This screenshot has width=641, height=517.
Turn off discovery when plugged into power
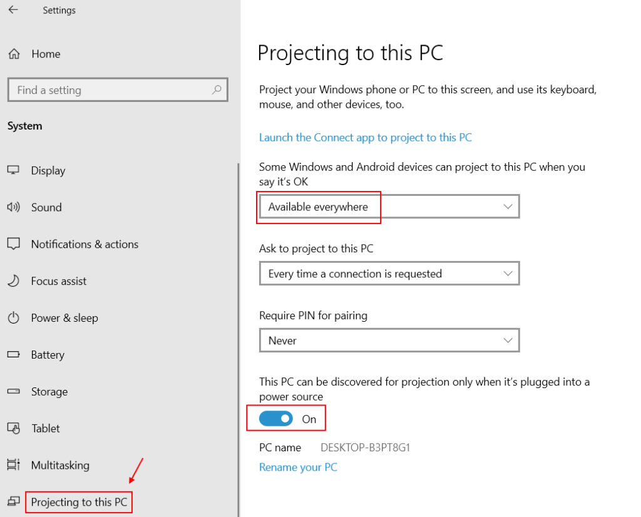click(x=275, y=418)
